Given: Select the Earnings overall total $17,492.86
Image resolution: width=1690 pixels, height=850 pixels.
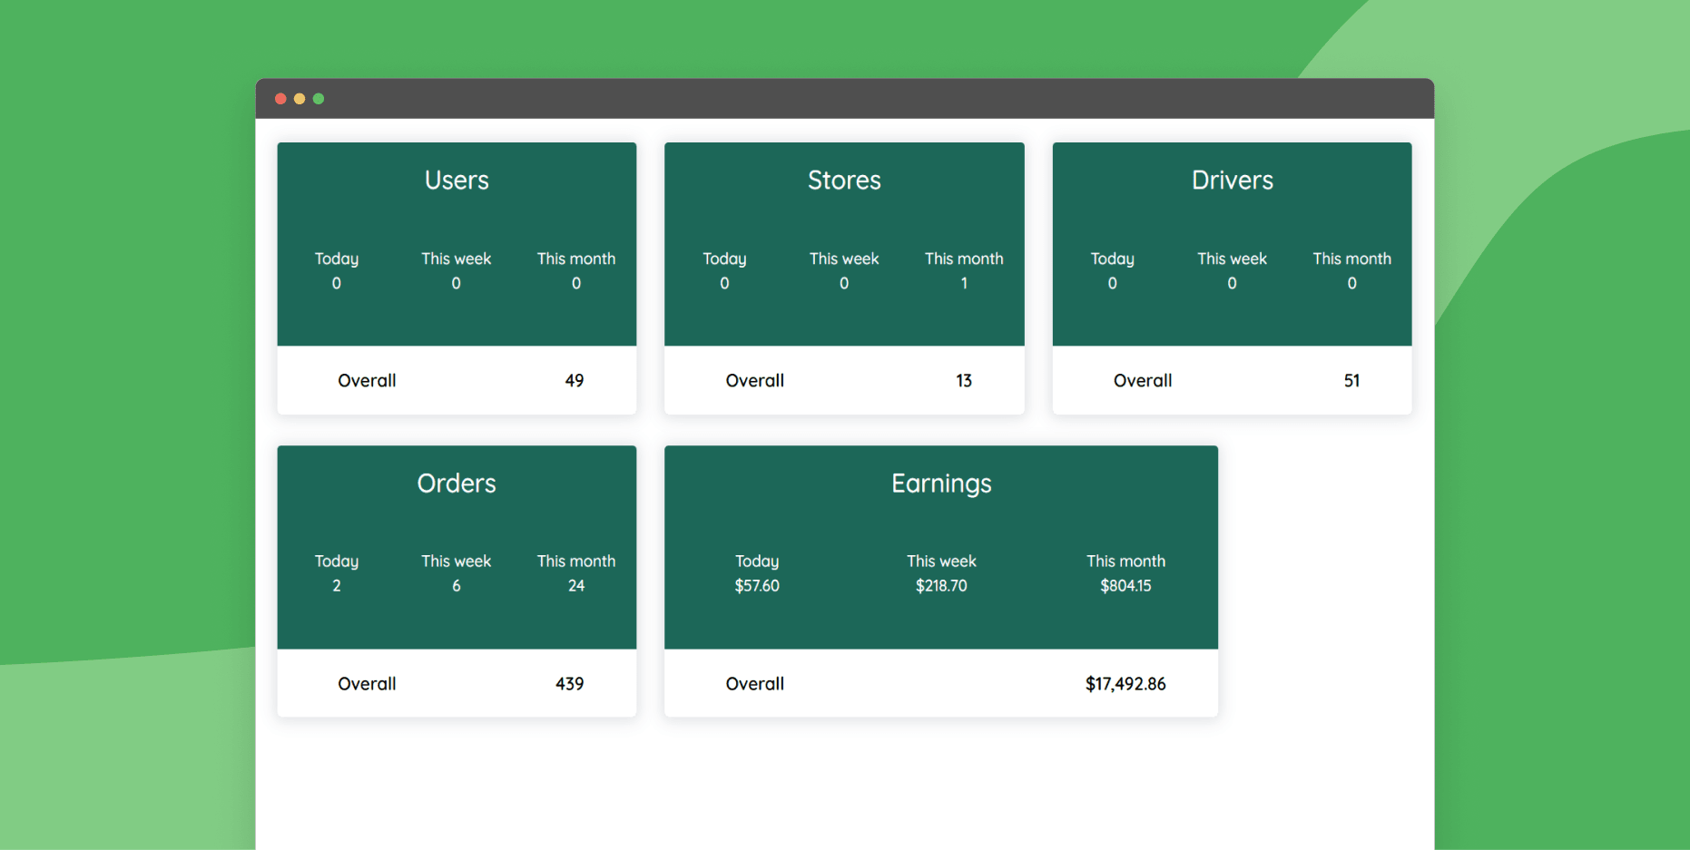Looking at the screenshot, I should click(1125, 684).
